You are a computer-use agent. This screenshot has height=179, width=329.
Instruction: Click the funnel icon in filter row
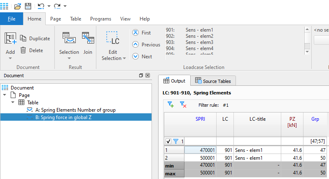(x=176, y=141)
